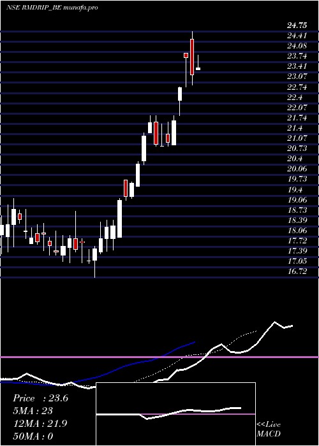319x446 pixels.
Task: Click the 23.74 price axis label
Action: click(x=297, y=56)
